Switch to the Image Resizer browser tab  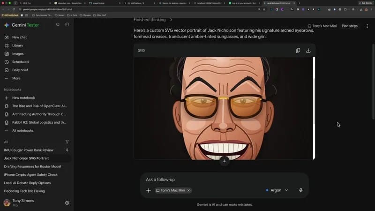coord(104,3)
